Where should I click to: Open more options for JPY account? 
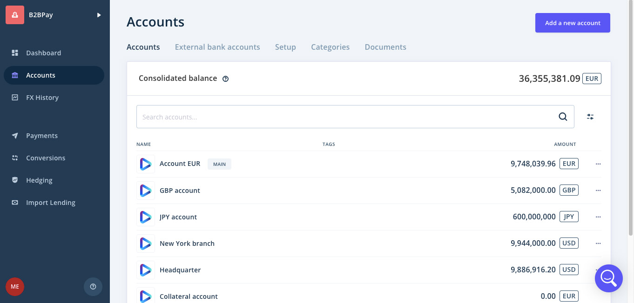(598, 217)
